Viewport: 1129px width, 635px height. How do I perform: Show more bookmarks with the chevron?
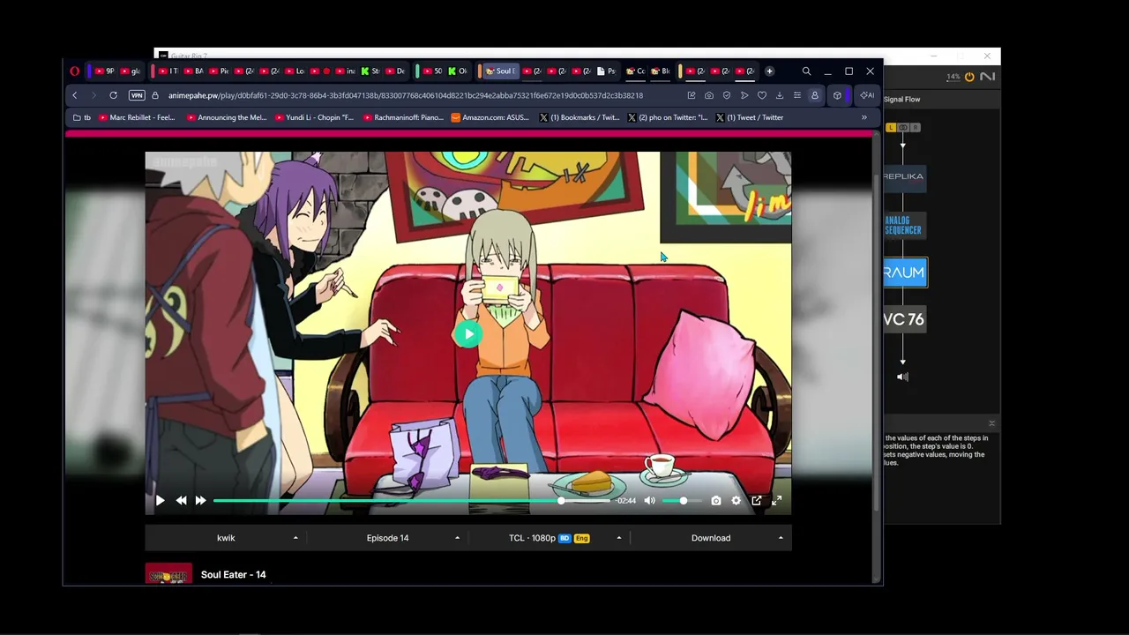(x=864, y=117)
